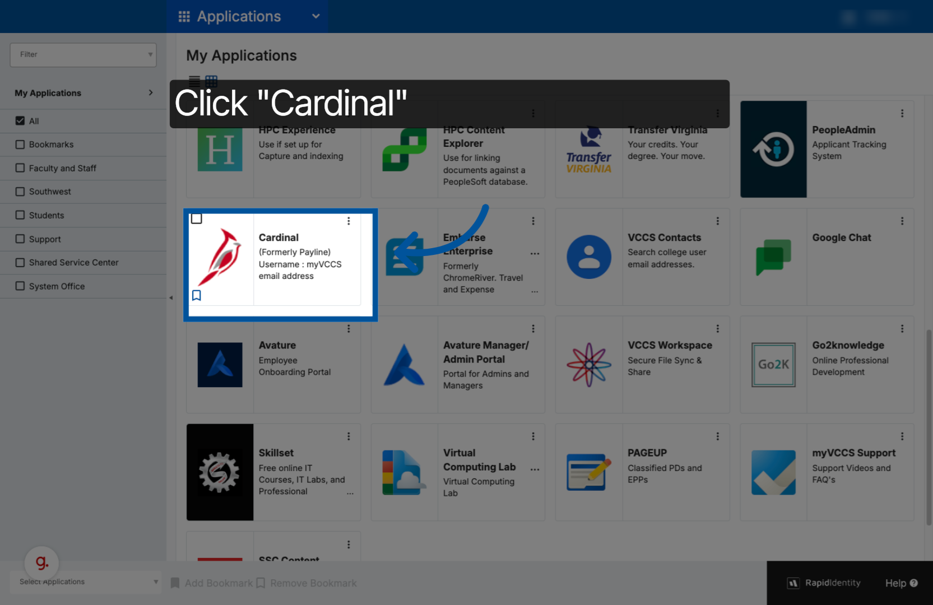The image size is (933, 605).
Task: Check the Faculty and Staff checkbox
Action: pos(20,168)
